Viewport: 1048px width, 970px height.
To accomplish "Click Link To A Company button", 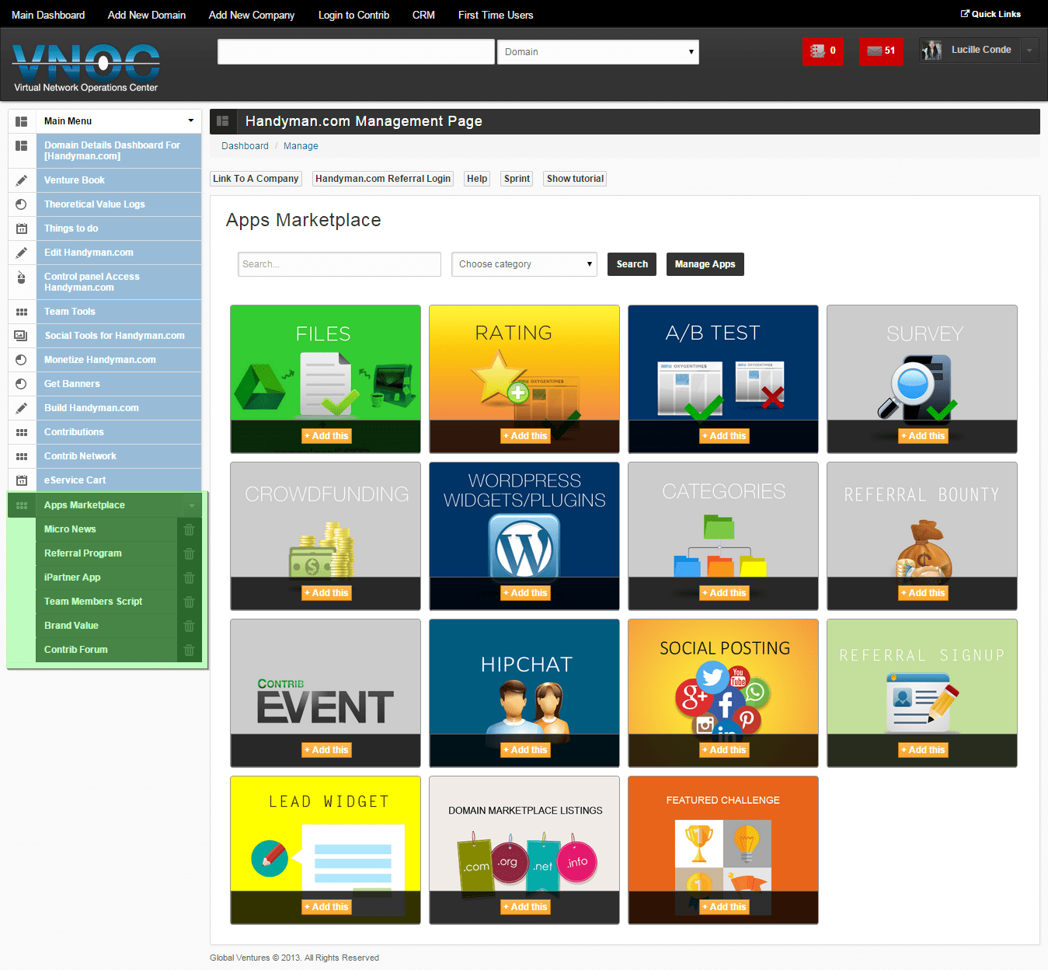I will click(x=256, y=179).
